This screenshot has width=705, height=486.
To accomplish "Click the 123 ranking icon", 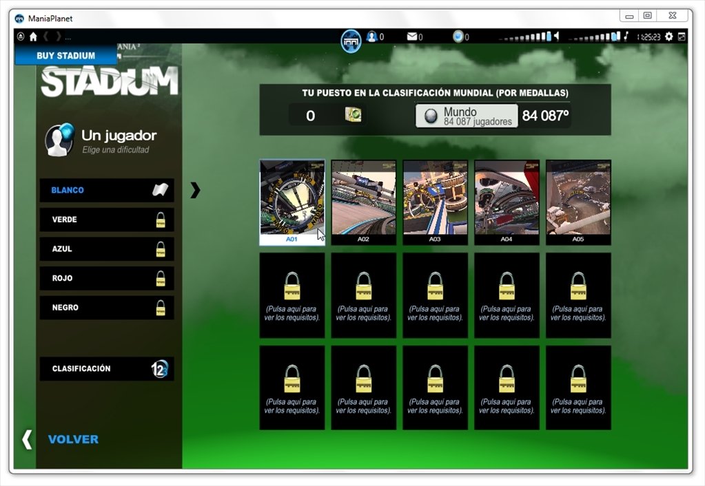I will (160, 369).
